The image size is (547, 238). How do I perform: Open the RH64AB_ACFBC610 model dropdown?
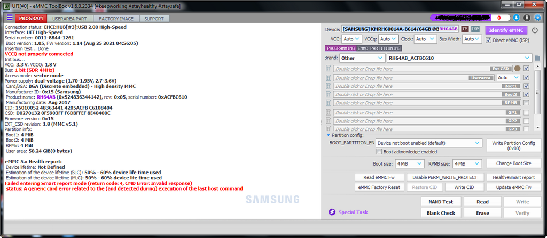coord(459,58)
